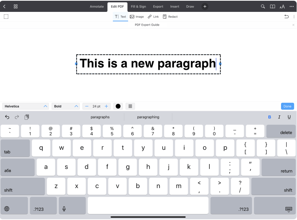The image size is (297, 220).
Task: Open the more options ellipsis menu
Action: click(292, 7)
